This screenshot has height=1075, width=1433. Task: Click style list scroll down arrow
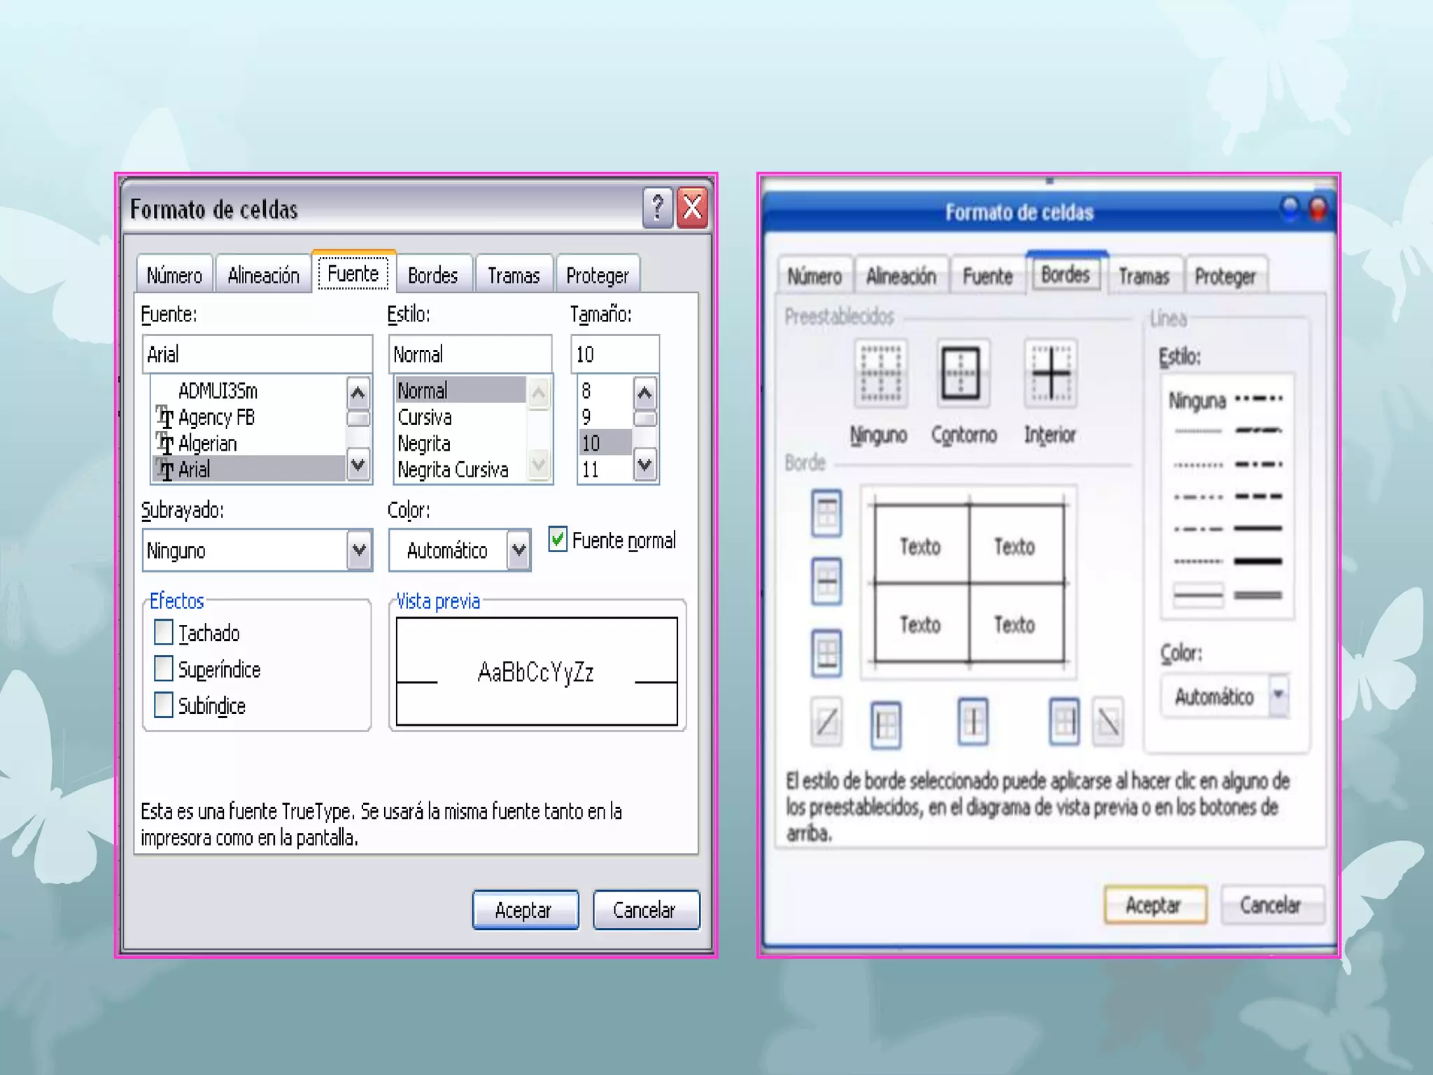tap(539, 465)
